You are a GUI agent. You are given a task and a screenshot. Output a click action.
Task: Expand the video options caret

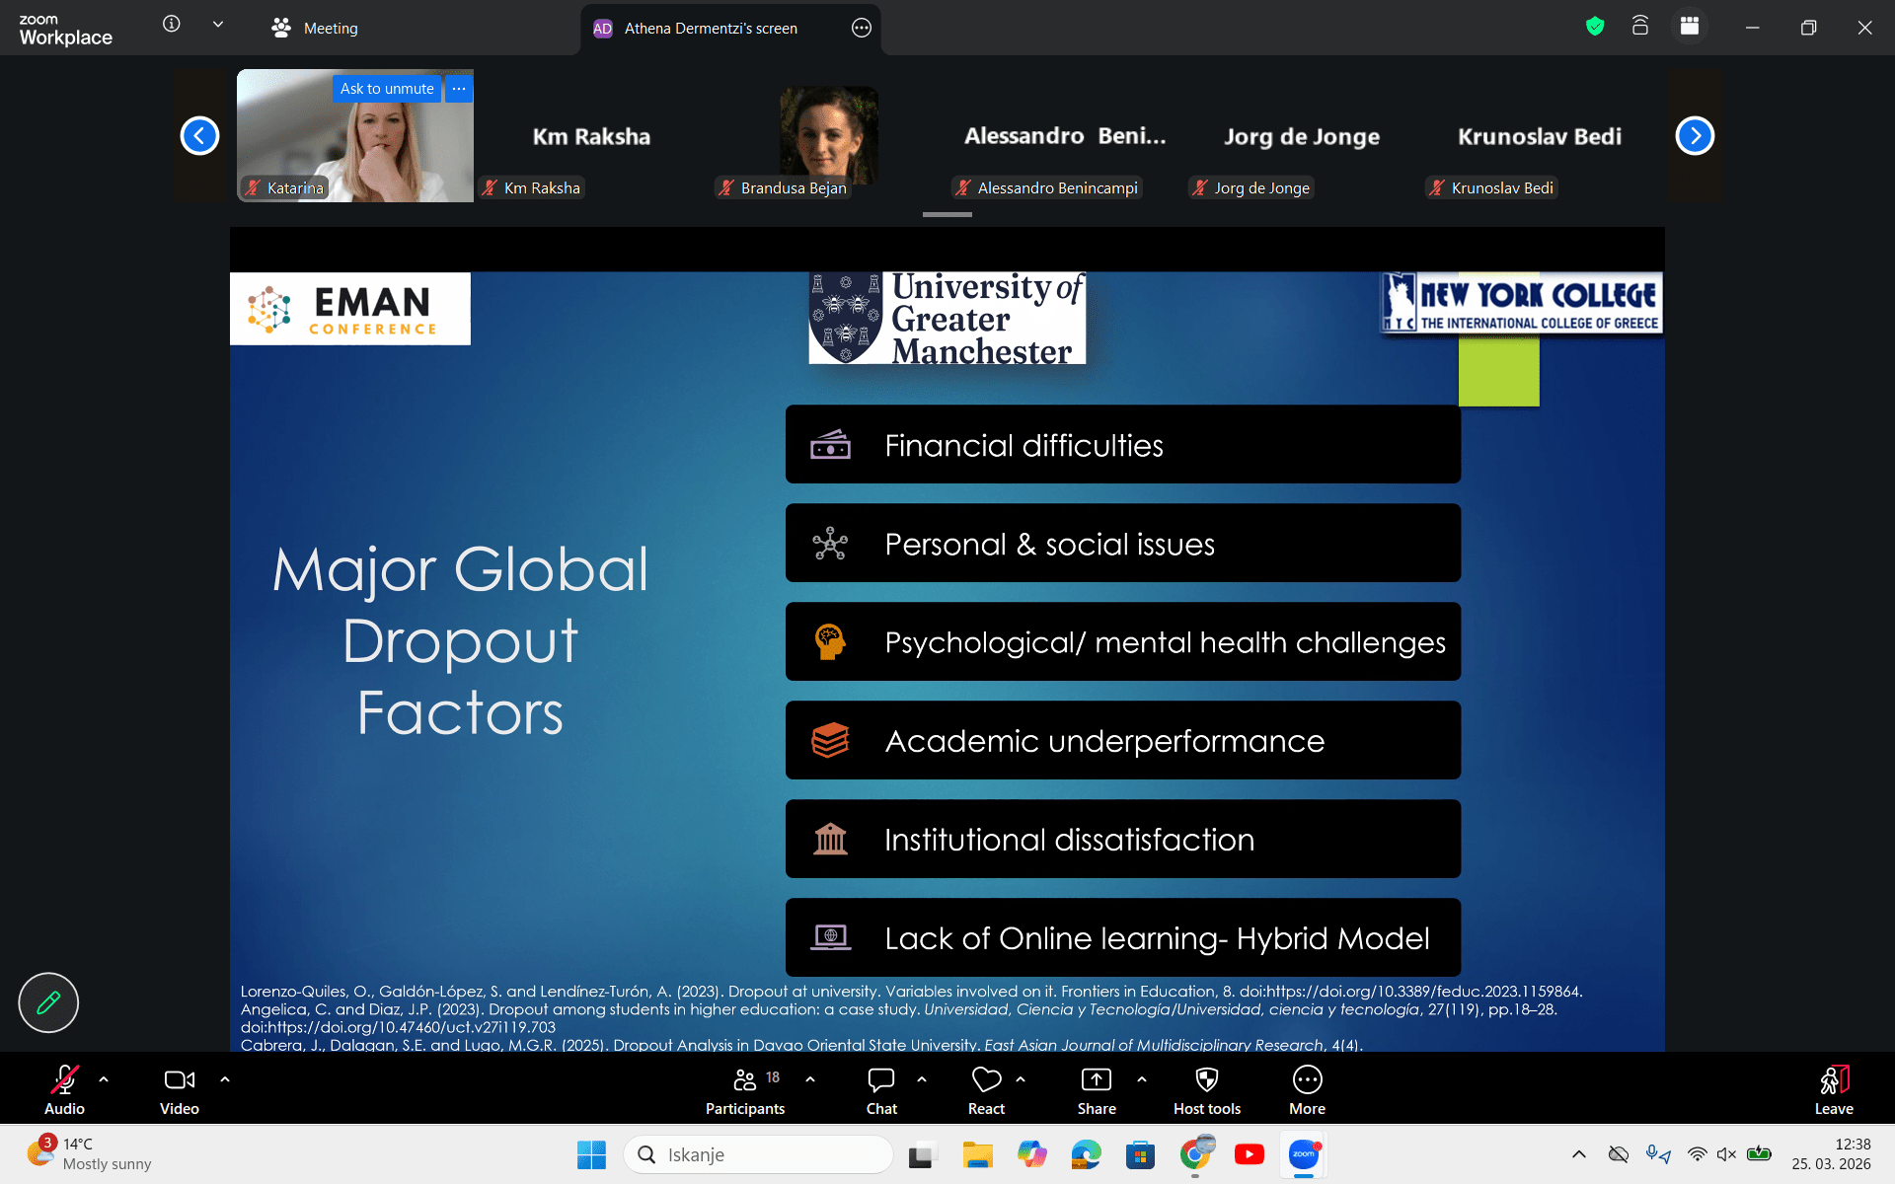point(225,1079)
